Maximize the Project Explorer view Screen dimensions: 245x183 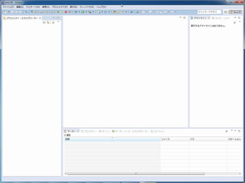point(58,18)
